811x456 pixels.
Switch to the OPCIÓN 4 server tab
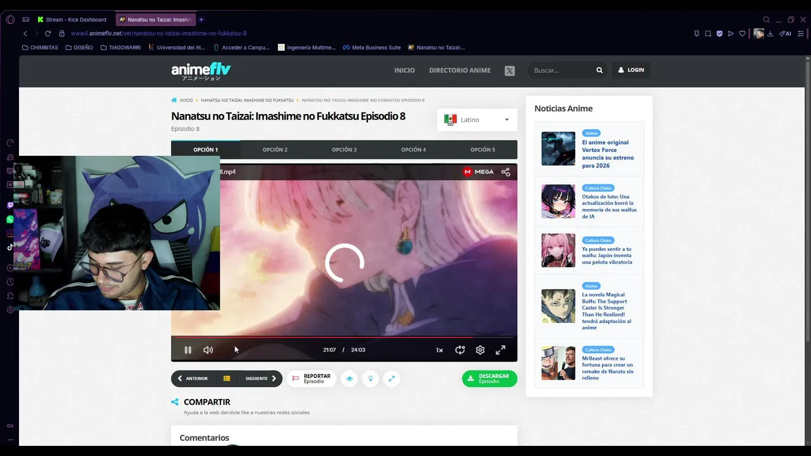click(413, 149)
